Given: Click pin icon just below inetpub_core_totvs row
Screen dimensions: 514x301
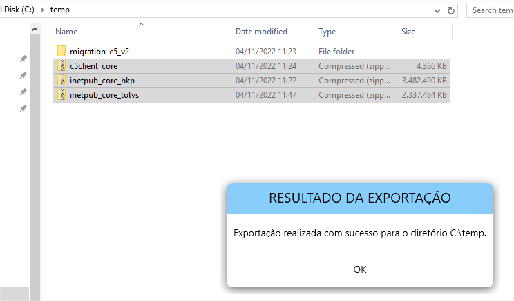Looking at the screenshot, I should 23,108.
